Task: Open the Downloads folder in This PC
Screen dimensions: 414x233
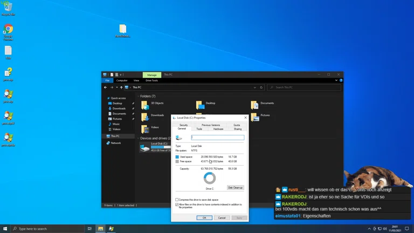Action: pos(153,116)
